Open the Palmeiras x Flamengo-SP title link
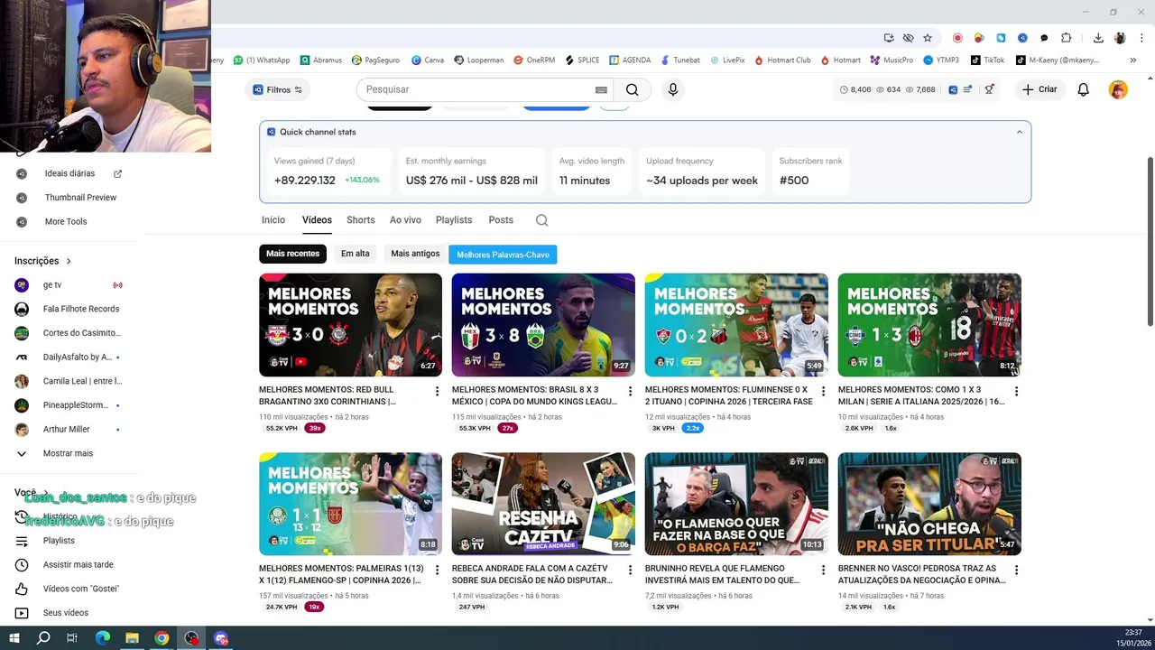This screenshot has height=650, width=1155. [x=342, y=574]
